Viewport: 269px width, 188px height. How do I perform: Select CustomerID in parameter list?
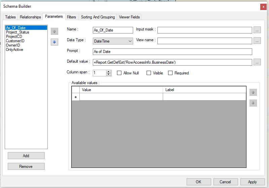(26, 41)
